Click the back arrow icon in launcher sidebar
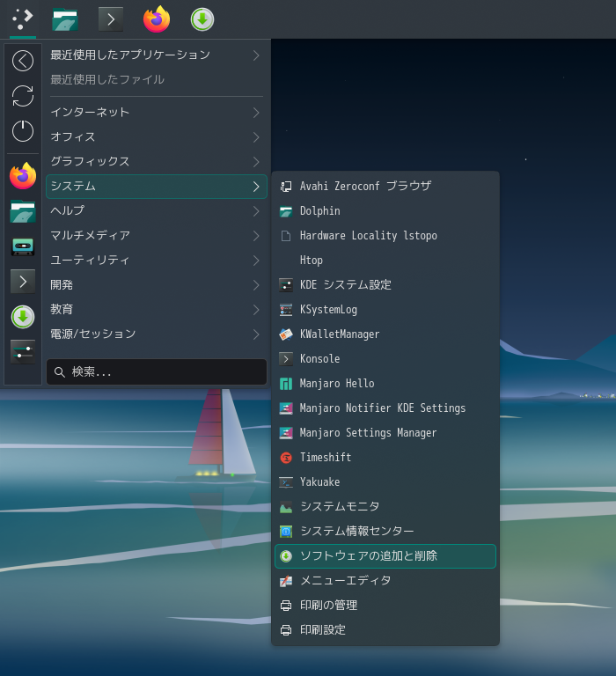 click(x=23, y=61)
